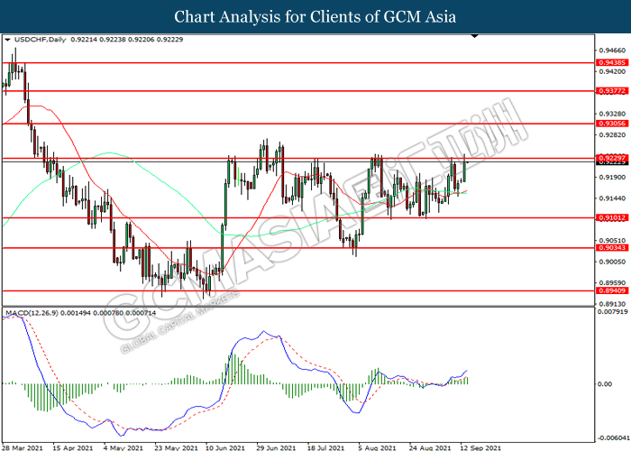The width and height of the screenshot is (631, 451).
Task: Click the red horizontal line at 0.91012
Action: (298, 218)
